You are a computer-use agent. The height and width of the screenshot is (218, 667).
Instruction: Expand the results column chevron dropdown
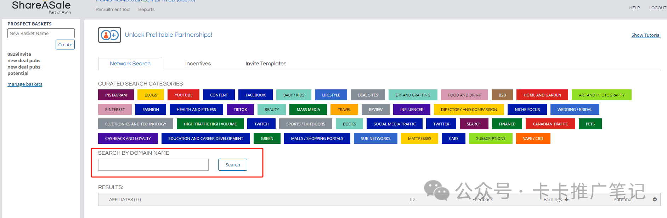click(x=655, y=200)
